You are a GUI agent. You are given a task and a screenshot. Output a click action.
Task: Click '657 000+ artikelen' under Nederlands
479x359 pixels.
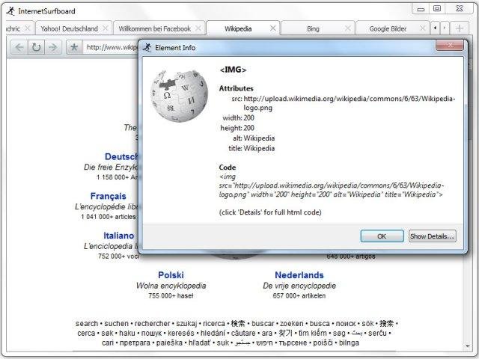(299, 295)
